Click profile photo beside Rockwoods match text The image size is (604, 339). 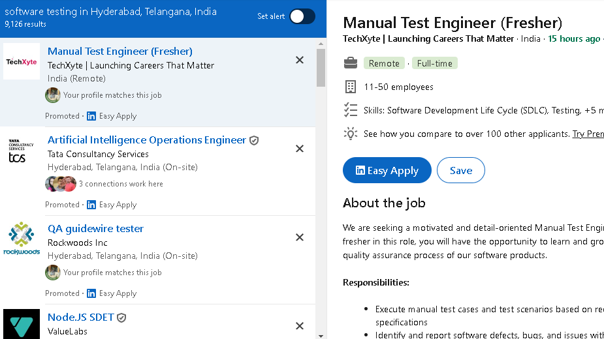53,273
